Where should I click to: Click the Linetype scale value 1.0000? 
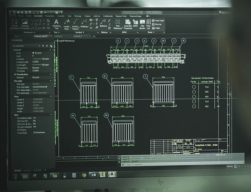pyautogui.click(x=35, y=62)
